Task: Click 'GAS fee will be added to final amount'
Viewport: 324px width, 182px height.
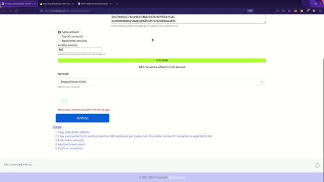Action: (x=162, y=67)
